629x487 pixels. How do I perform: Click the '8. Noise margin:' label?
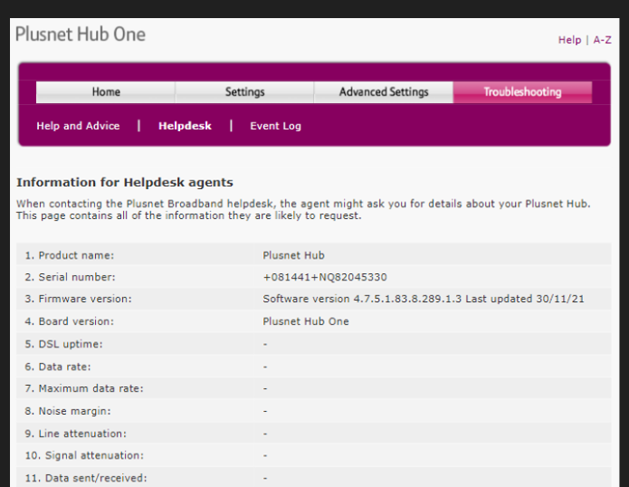pyautogui.click(x=68, y=411)
